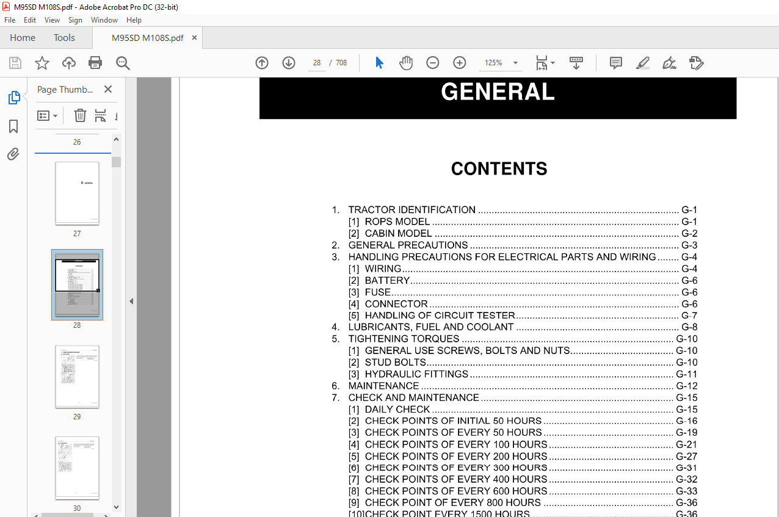This screenshot has width=779, height=517.
Task: Open the read mode scrolling icon
Action: [x=576, y=63]
